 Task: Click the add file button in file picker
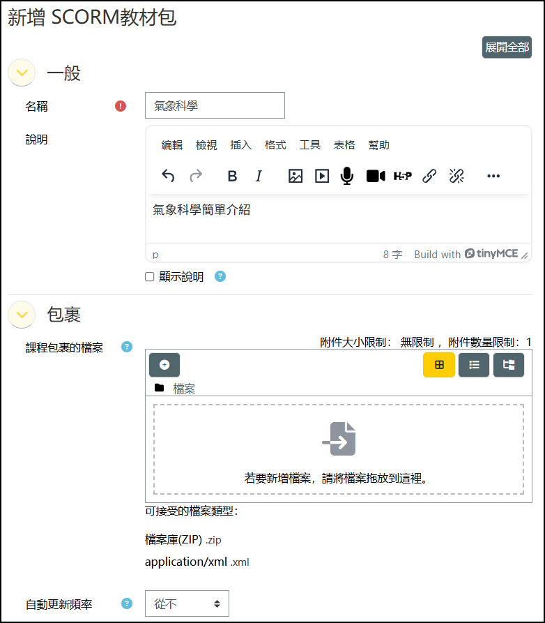pyautogui.click(x=164, y=365)
